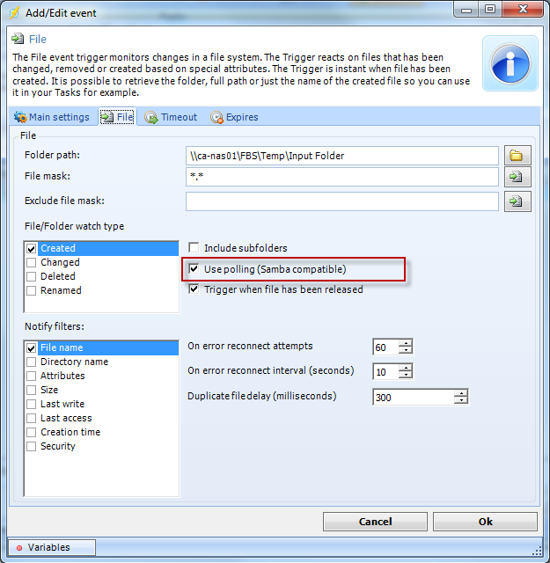Increase On error reconnect attempts value
Viewport: 550px width, 563px height.
405,343
